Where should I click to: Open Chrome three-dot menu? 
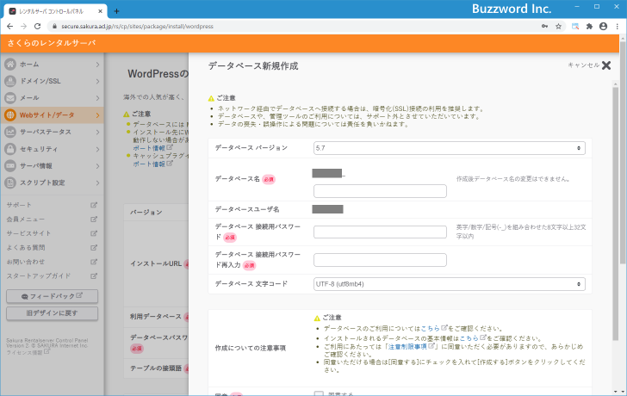pos(617,27)
